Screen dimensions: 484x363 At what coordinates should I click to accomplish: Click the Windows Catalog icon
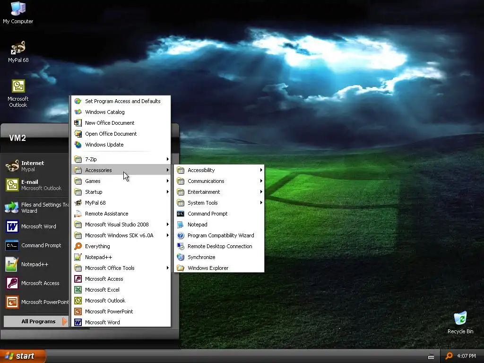[x=78, y=112]
